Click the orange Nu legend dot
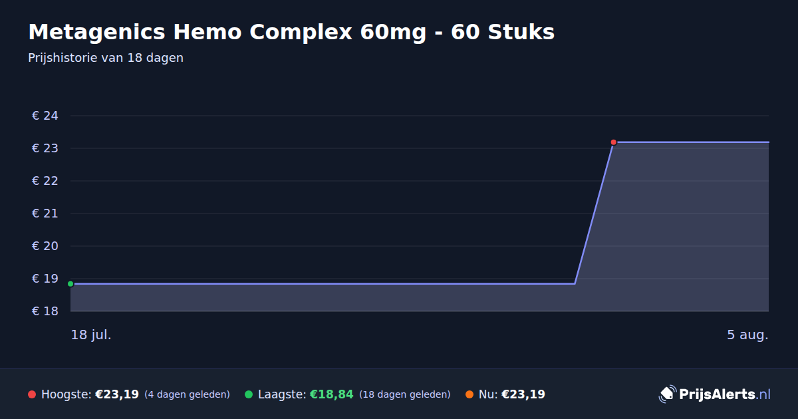Screen dimensions: 798x419 tap(469, 394)
